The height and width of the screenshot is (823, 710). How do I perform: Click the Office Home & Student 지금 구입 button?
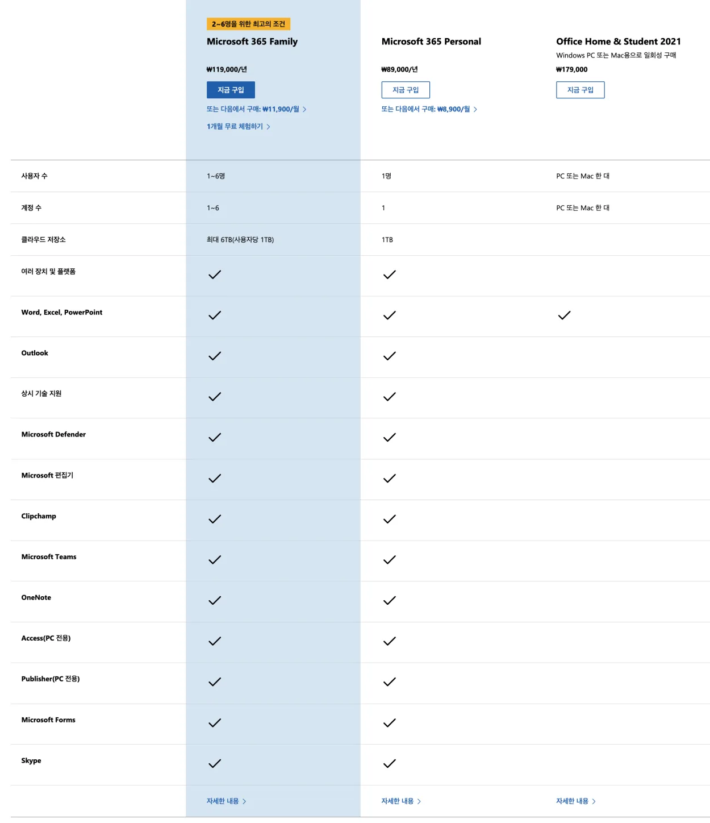coord(580,90)
